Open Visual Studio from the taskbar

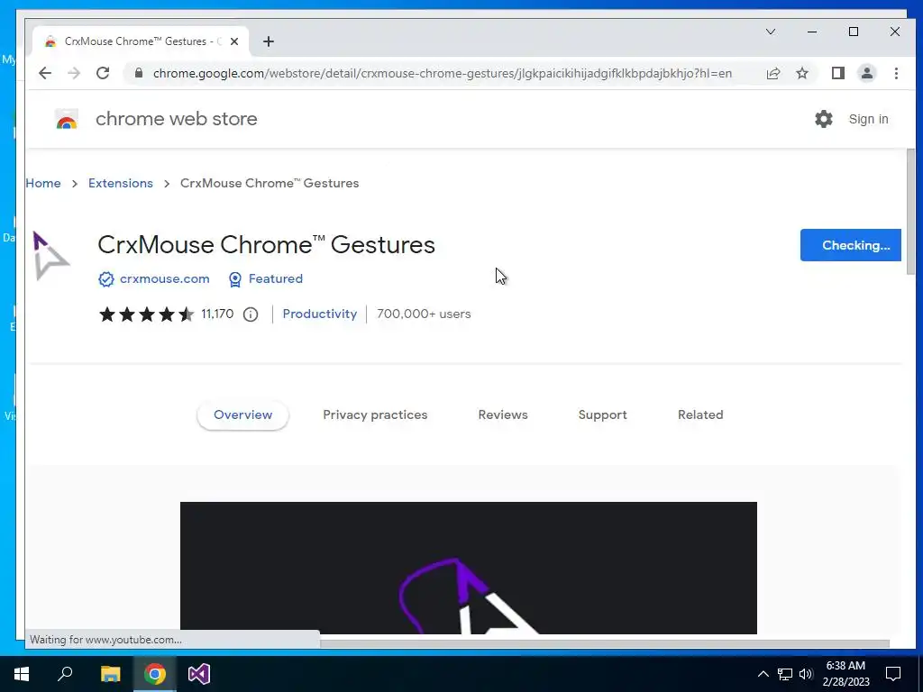(x=199, y=674)
